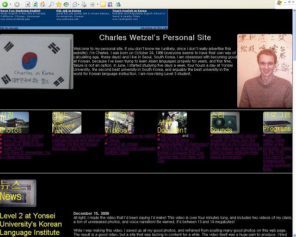This screenshot has width=296, height=237.
Task: Open the Search magnifier icon
Action: point(52,4)
